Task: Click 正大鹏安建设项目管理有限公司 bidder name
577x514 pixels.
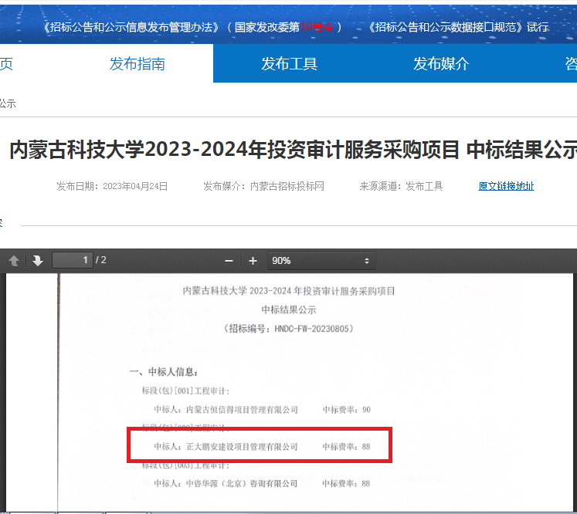Action: coord(242,447)
